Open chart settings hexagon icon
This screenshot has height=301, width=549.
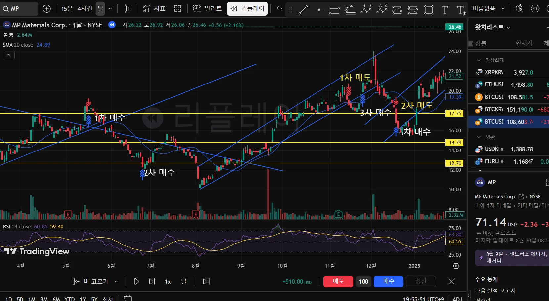[x=535, y=9]
